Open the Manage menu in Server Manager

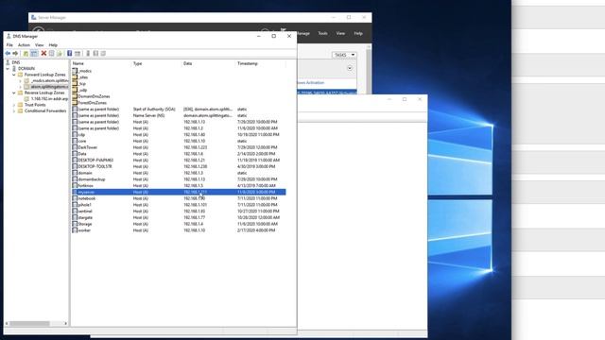[x=303, y=34]
